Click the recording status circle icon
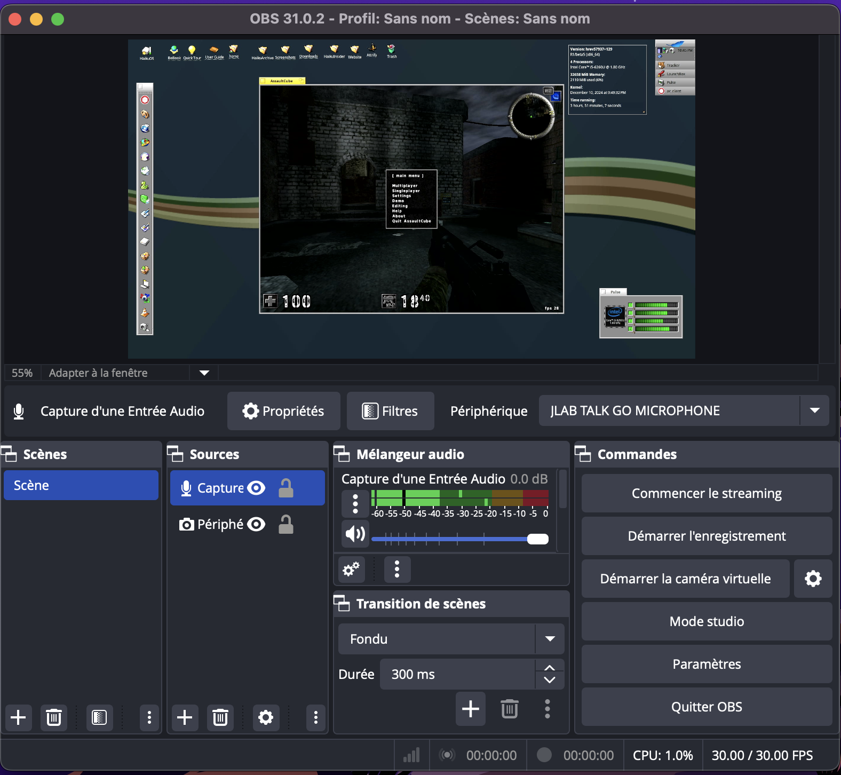 coord(544,755)
